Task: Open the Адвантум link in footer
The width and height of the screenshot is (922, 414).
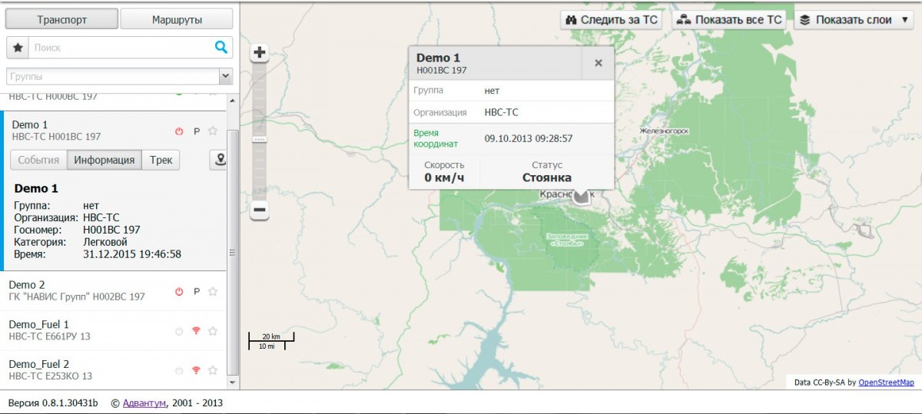Action: [x=144, y=402]
